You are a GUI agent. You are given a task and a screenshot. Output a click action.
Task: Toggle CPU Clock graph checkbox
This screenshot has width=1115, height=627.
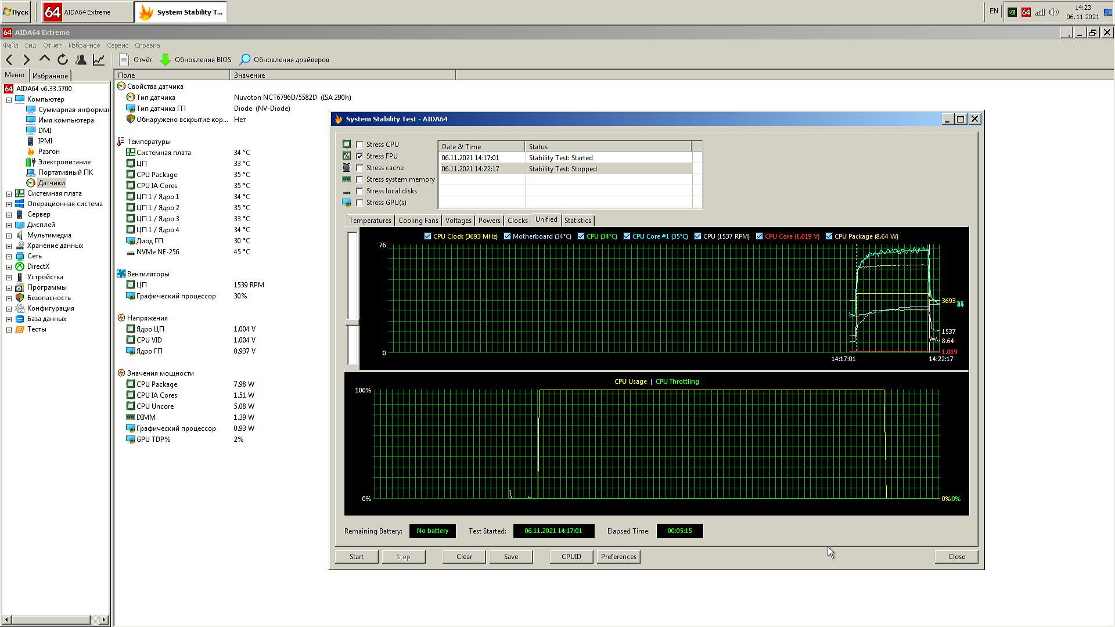428,236
